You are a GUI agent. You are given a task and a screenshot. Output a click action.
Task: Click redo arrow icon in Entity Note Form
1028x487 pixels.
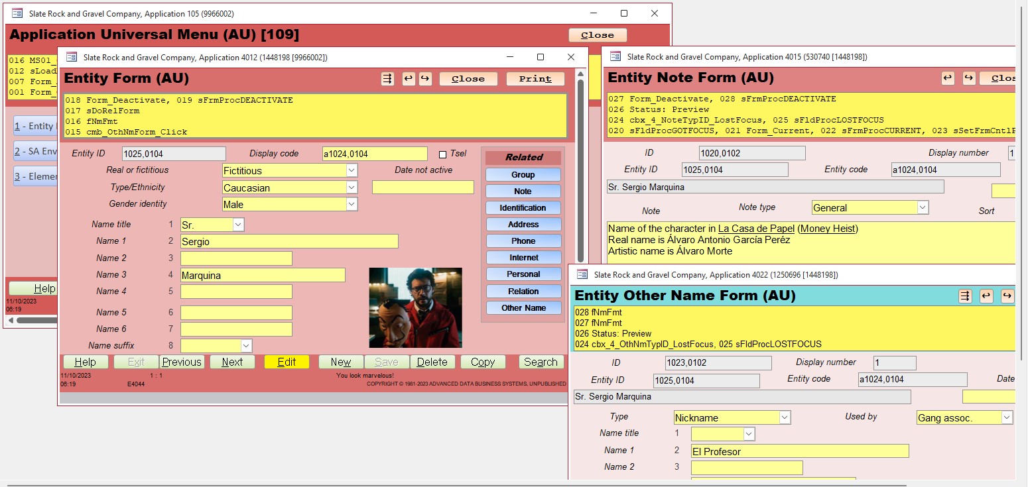tap(969, 78)
